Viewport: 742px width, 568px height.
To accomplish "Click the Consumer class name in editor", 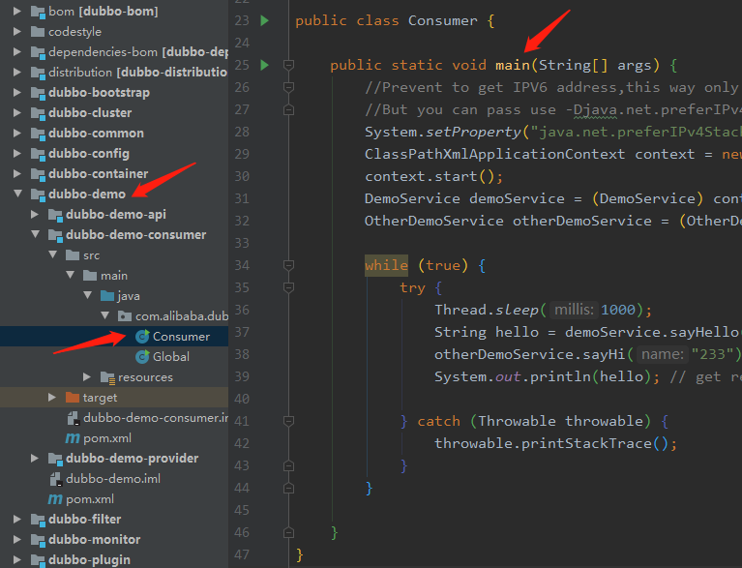I will (443, 20).
